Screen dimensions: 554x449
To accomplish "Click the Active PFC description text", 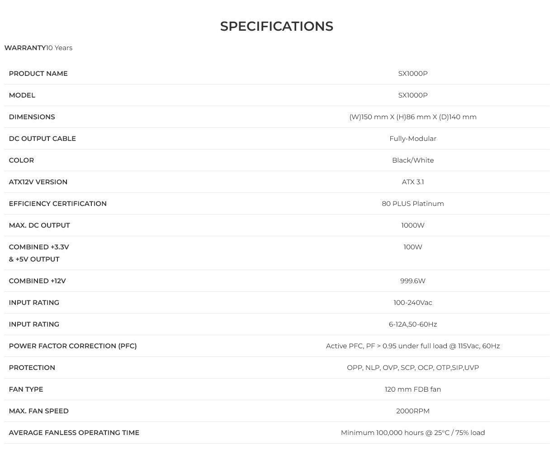I will pos(412,346).
